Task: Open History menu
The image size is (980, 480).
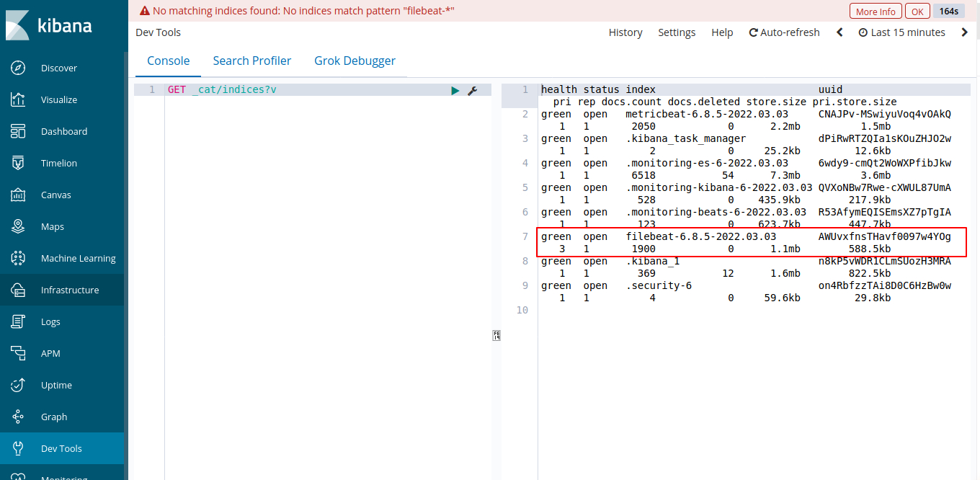Action: (625, 32)
